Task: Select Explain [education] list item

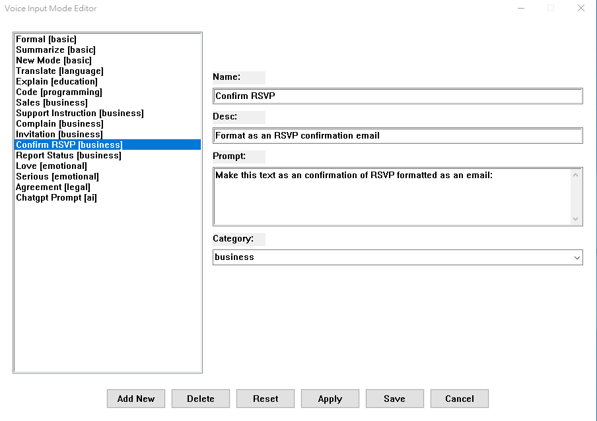Action: (x=108, y=81)
